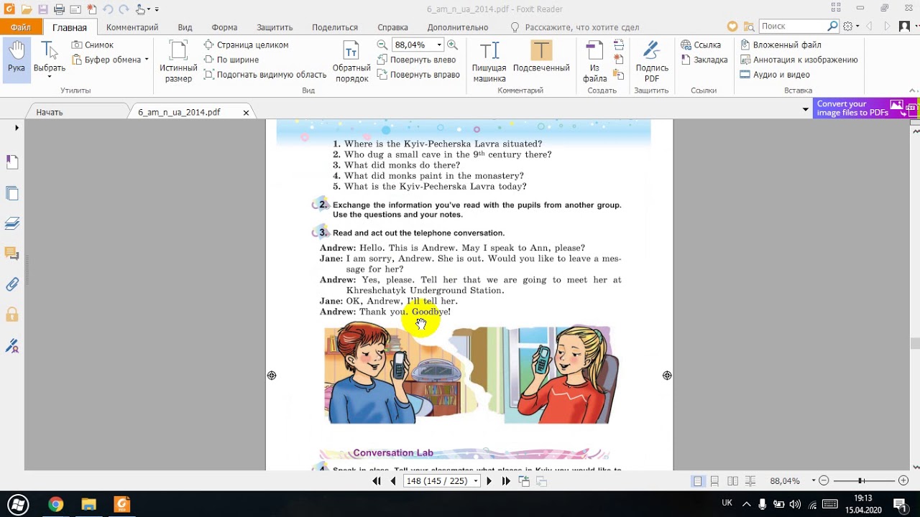This screenshot has height=517, width=920.
Task: Go to the first page
Action: tap(377, 481)
